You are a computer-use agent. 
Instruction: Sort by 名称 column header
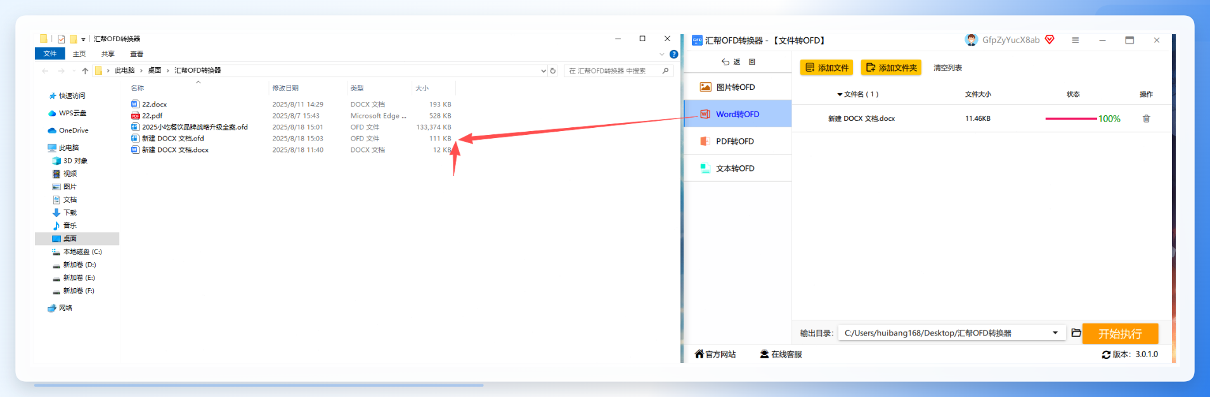pyautogui.click(x=138, y=88)
